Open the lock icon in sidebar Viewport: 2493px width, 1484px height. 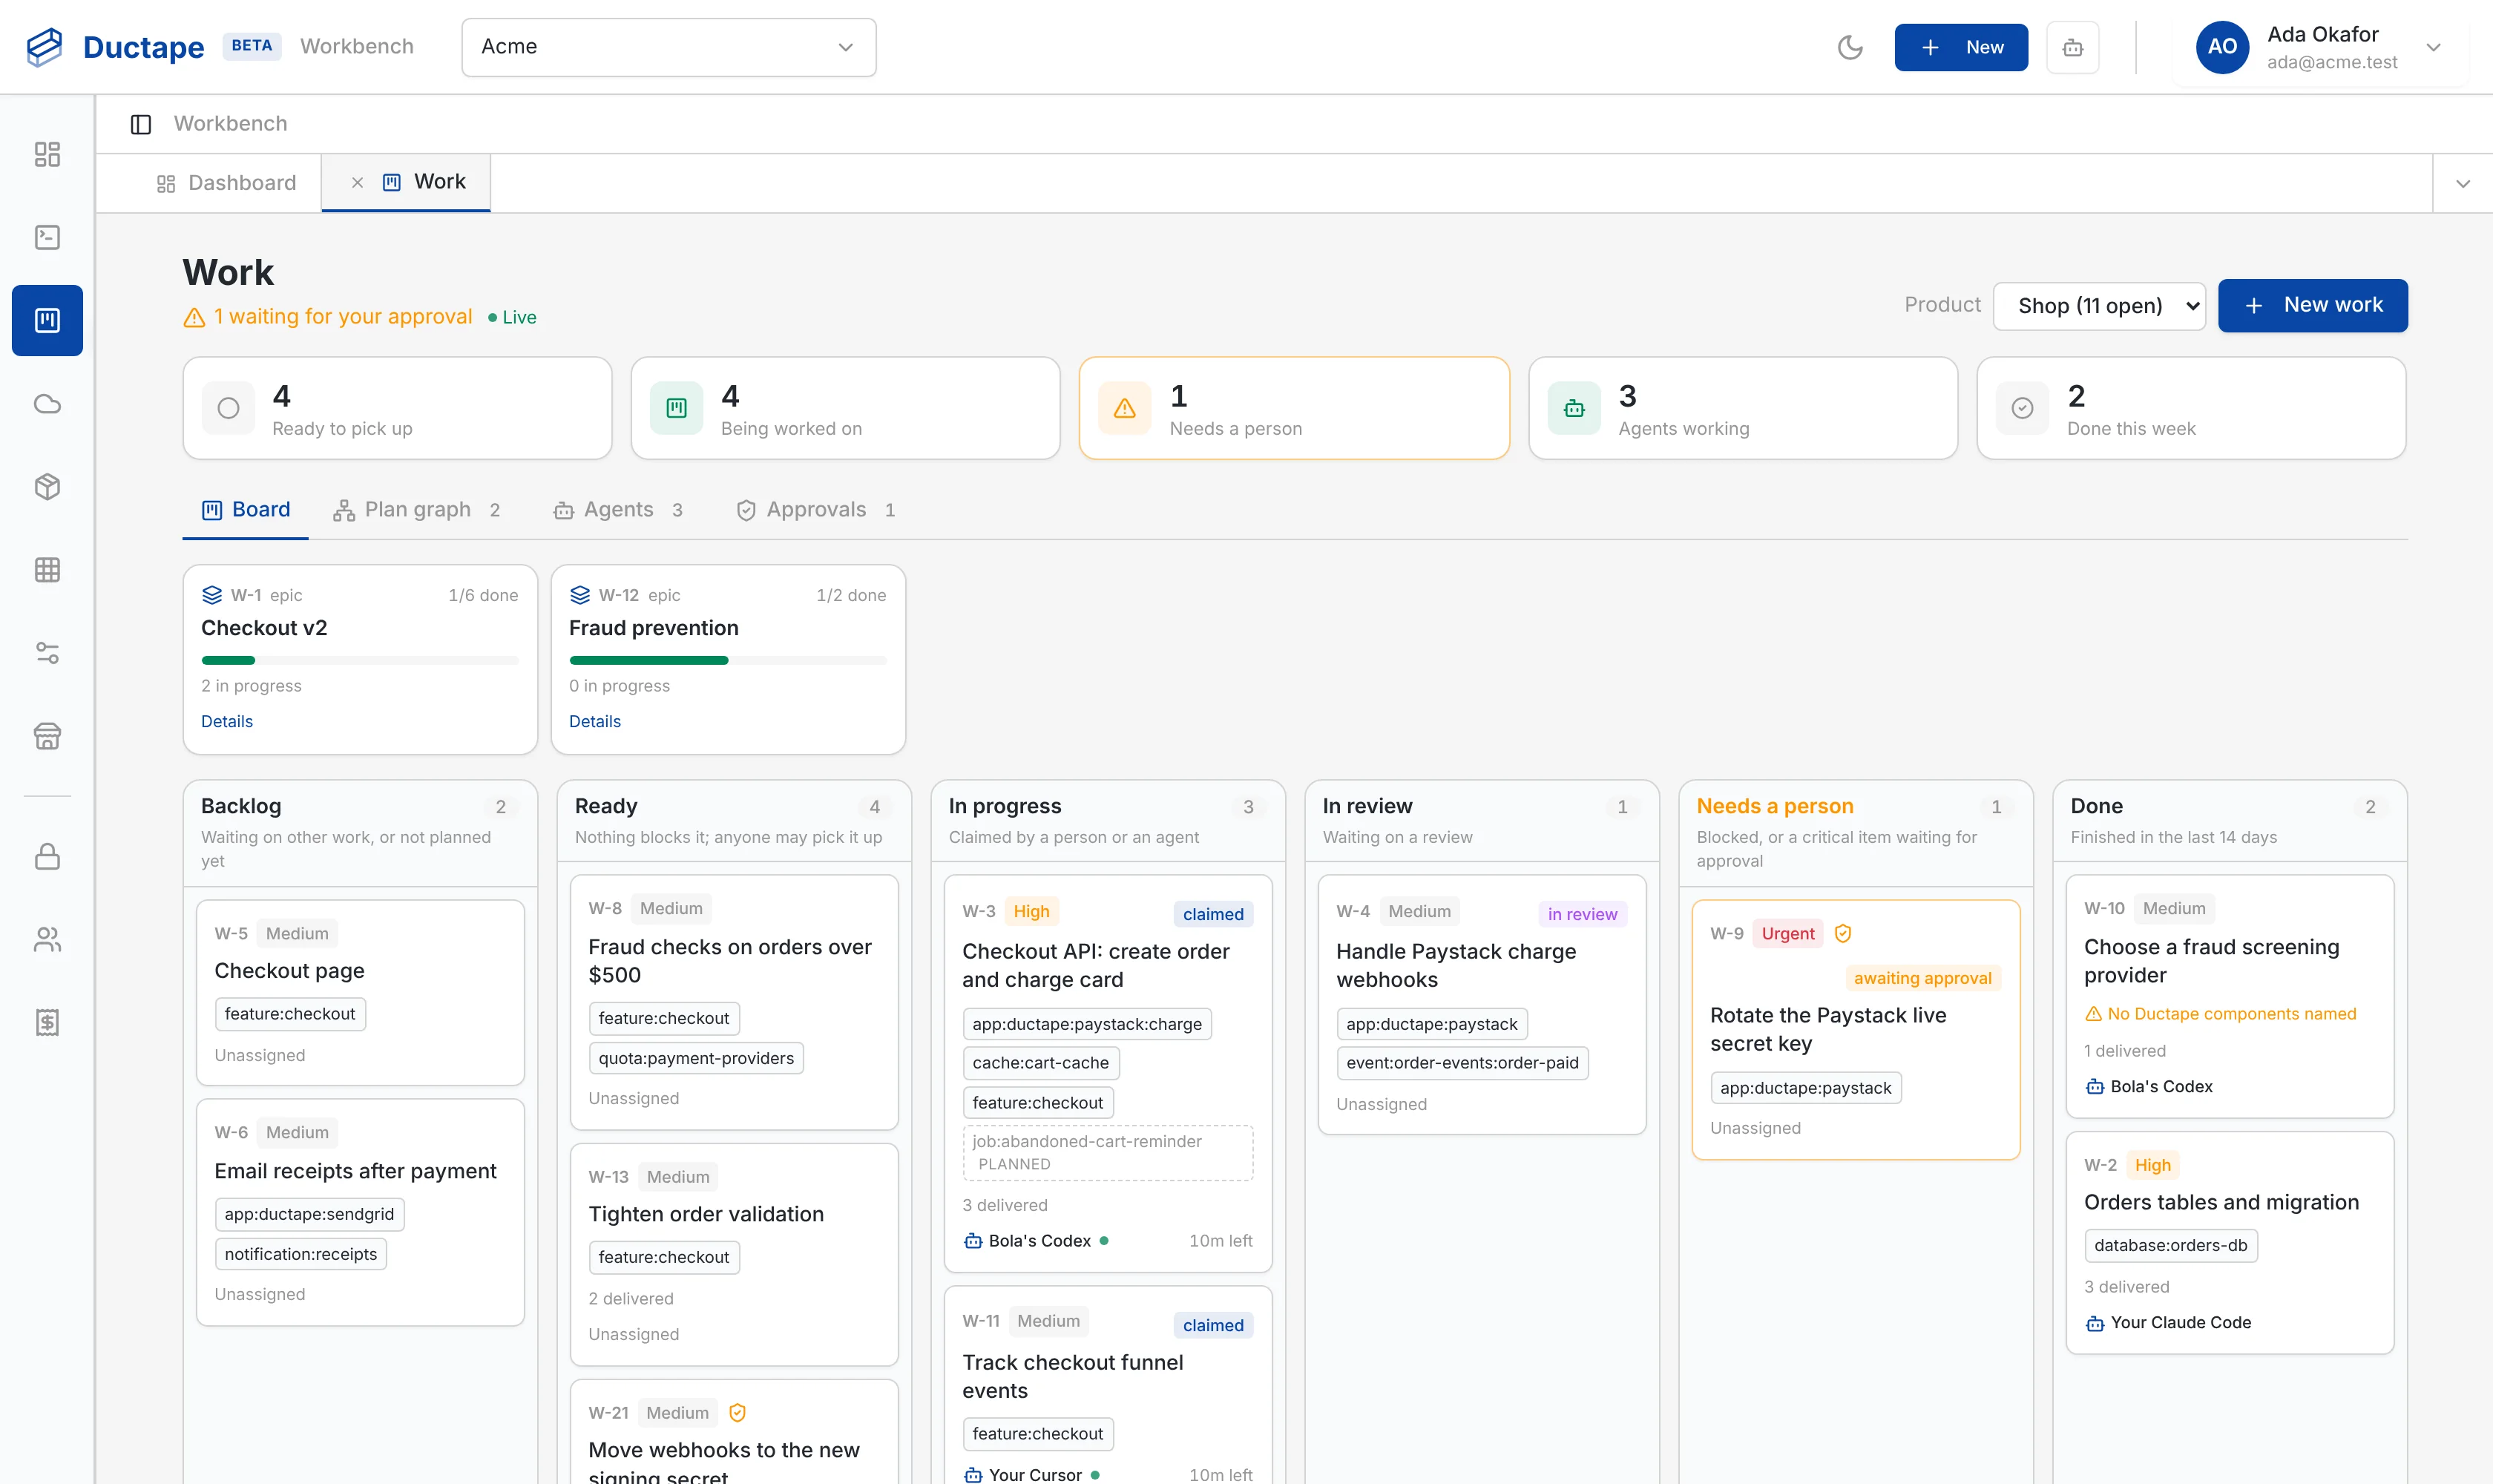pos(47,856)
